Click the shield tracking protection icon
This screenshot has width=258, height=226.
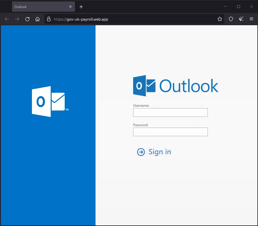(231, 19)
